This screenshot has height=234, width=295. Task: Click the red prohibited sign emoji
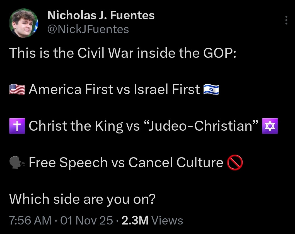click(x=235, y=163)
